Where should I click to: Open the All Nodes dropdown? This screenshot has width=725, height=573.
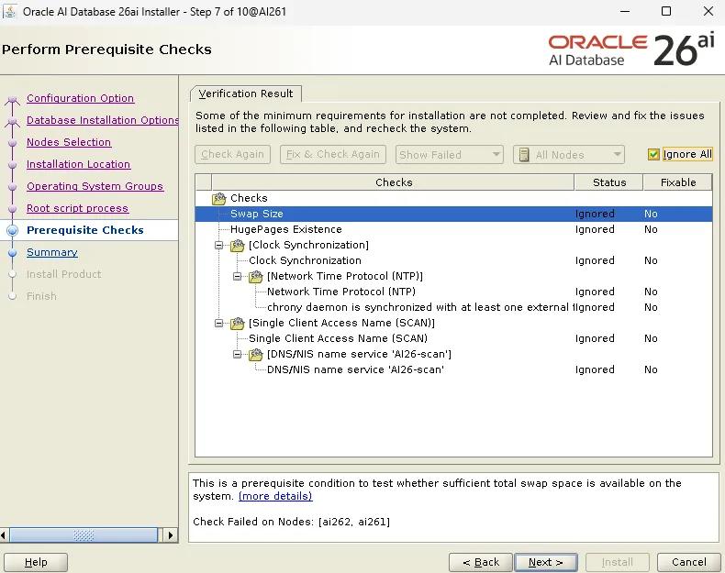(x=569, y=155)
